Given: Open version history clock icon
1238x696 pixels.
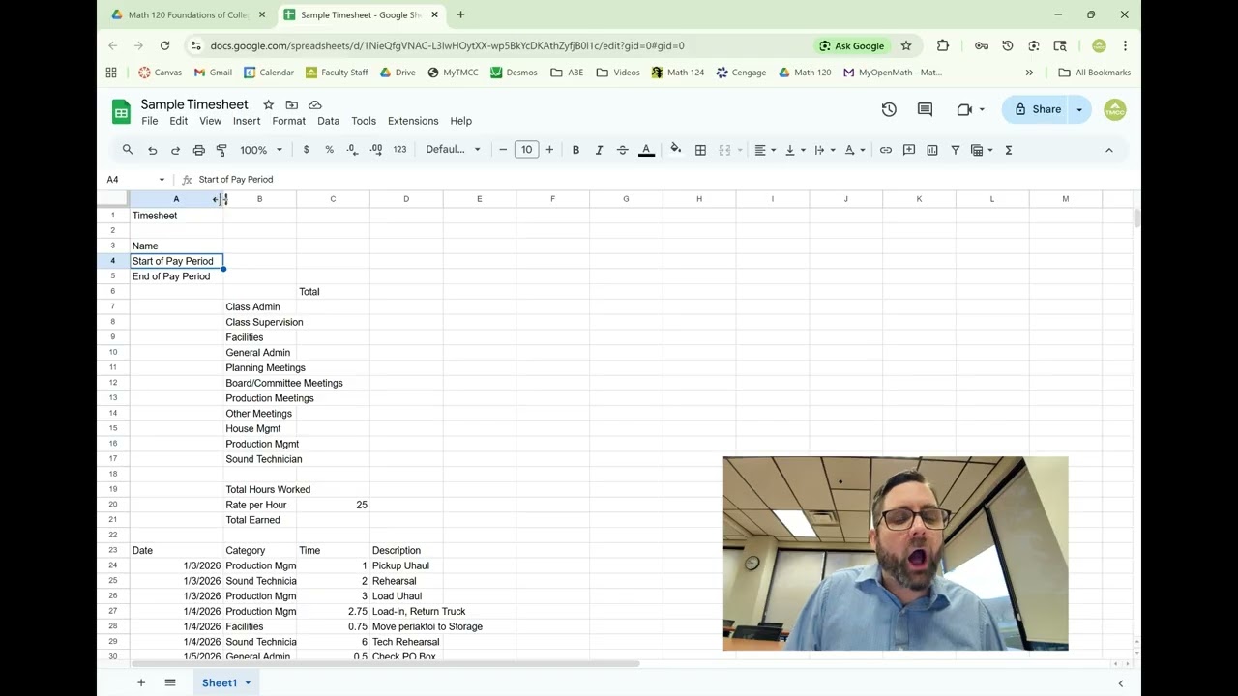Looking at the screenshot, I should (x=889, y=109).
